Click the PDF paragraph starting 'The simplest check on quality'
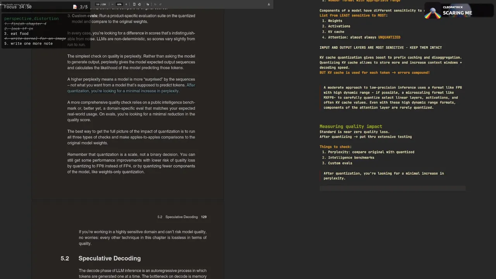The image size is (496, 279). [x=131, y=62]
